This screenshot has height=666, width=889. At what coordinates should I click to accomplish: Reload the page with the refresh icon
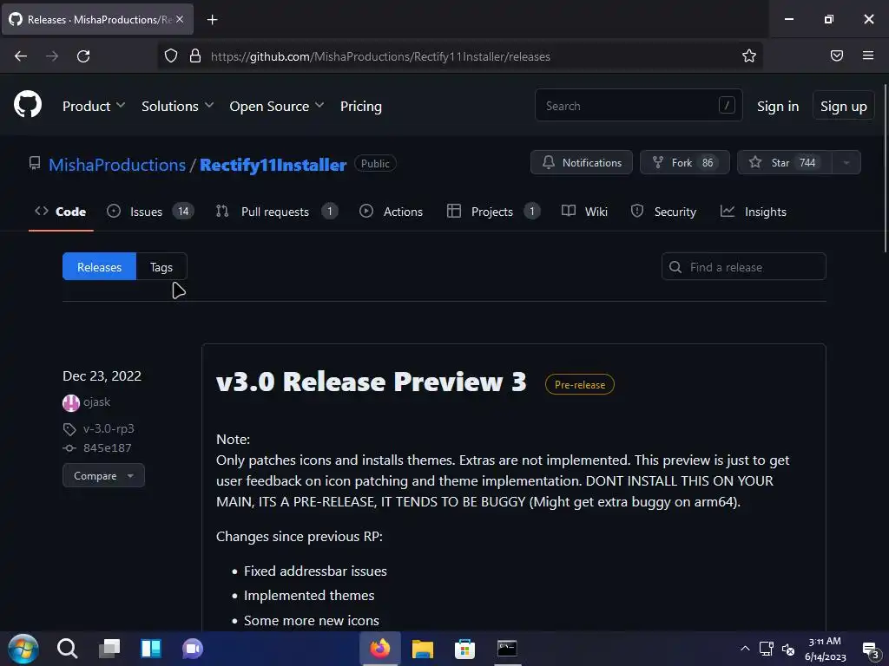(83, 56)
